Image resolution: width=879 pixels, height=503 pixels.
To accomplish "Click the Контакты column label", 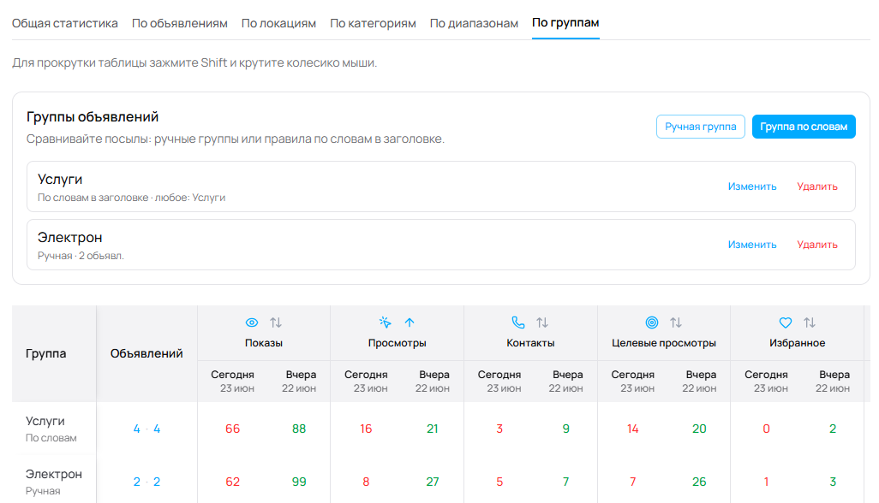I will [x=530, y=343].
